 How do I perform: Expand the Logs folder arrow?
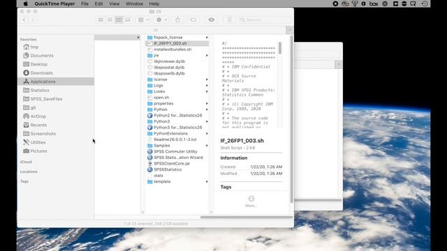[x=207, y=85]
